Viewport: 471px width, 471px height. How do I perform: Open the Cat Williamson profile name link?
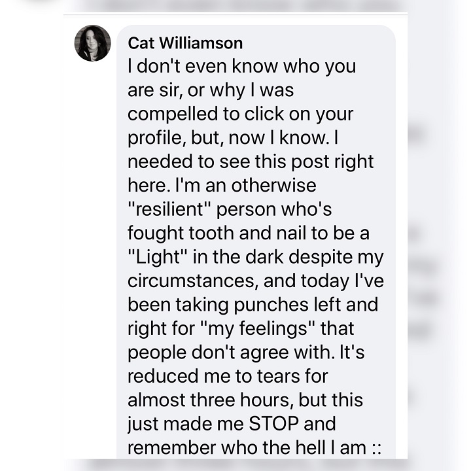point(185,43)
